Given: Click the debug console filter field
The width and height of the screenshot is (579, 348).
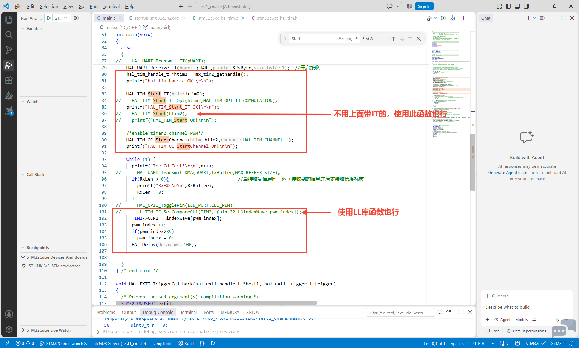Looking at the screenshot, I should point(400,313).
